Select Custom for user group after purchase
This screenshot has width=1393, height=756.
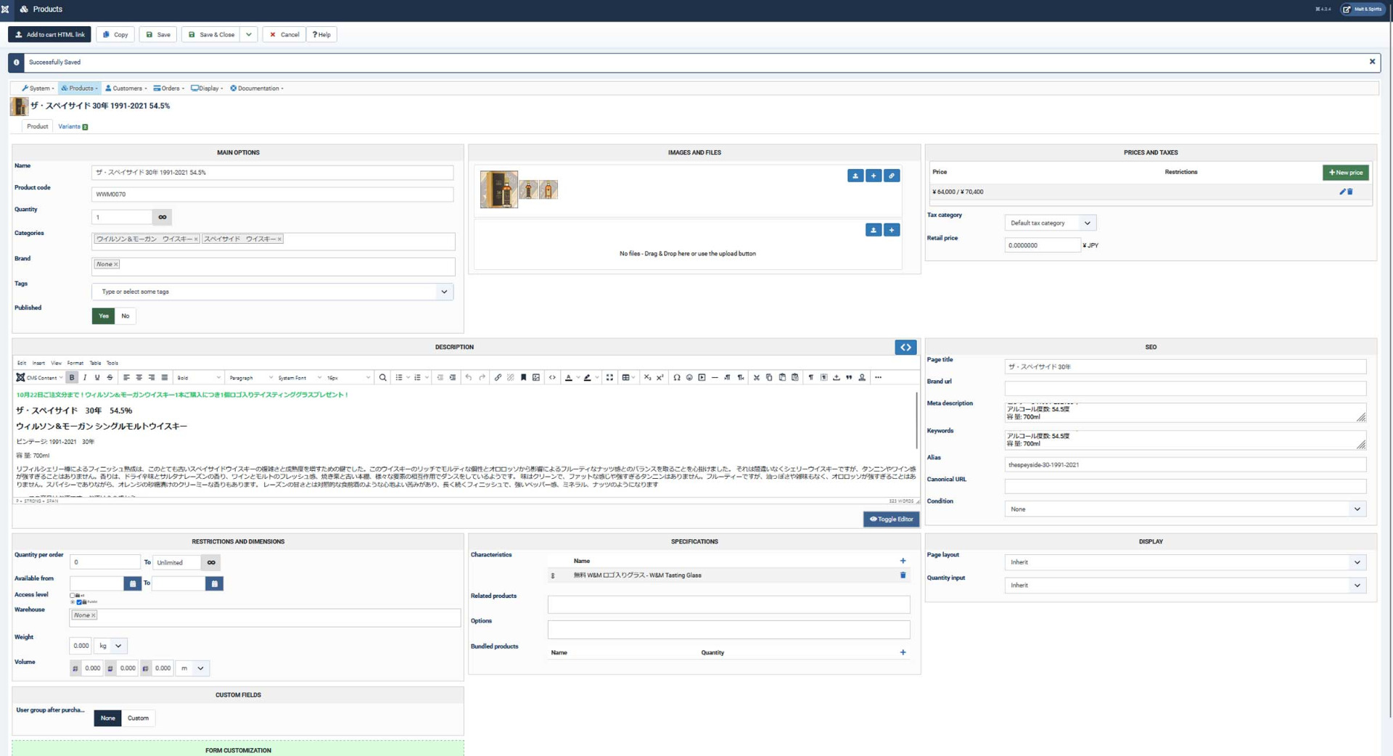[x=138, y=718]
